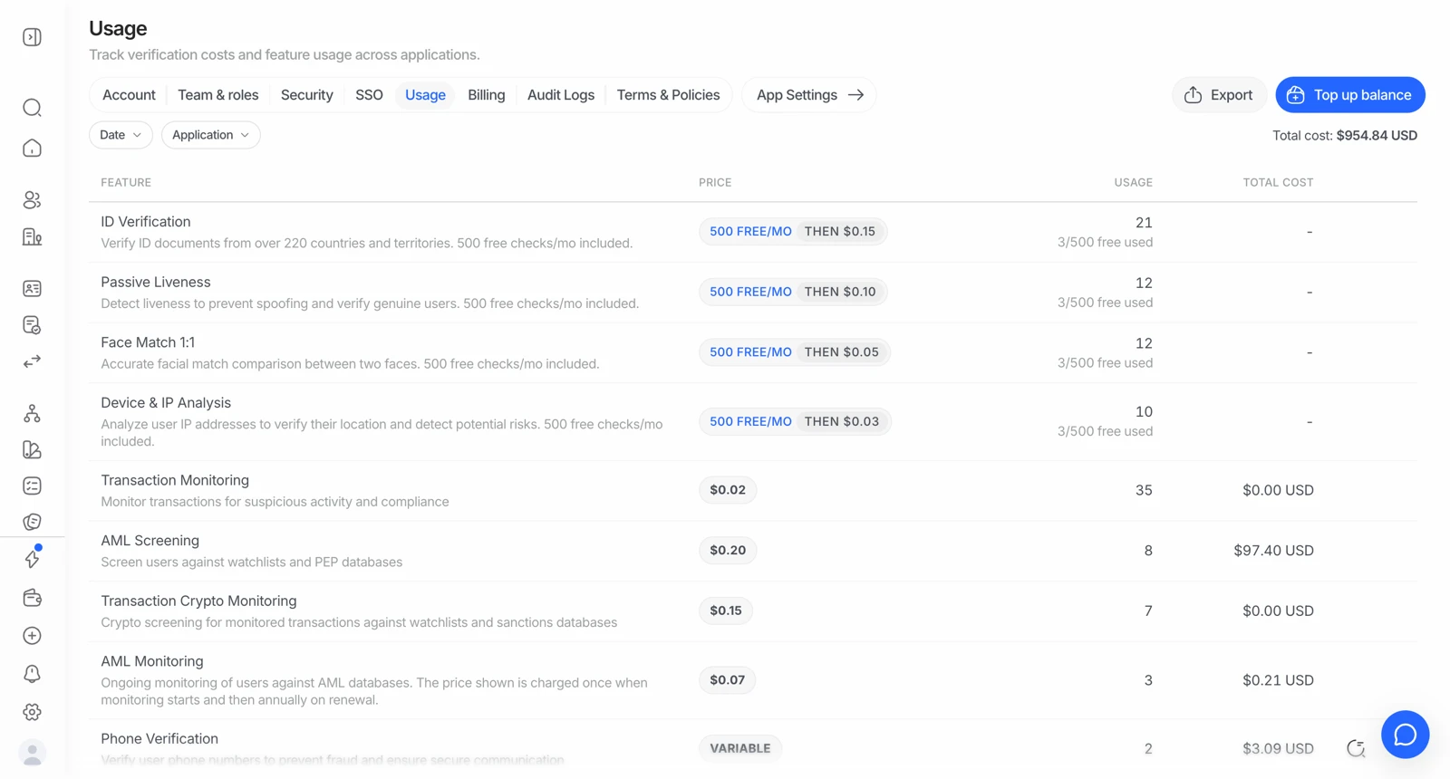Viewport: 1450px width, 779px height.
Task: Switch to the Account tab
Action: pyautogui.click(x=129, y=95)
